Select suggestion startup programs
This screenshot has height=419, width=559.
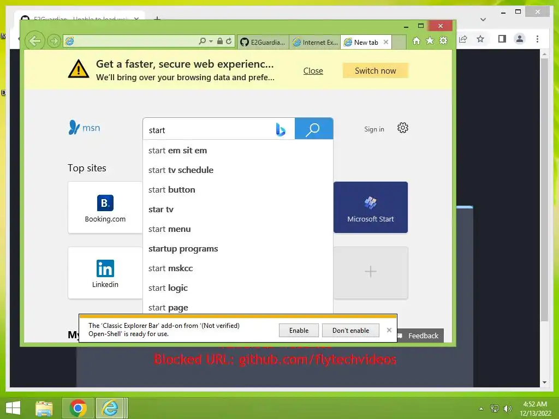[x=238, y=249]
